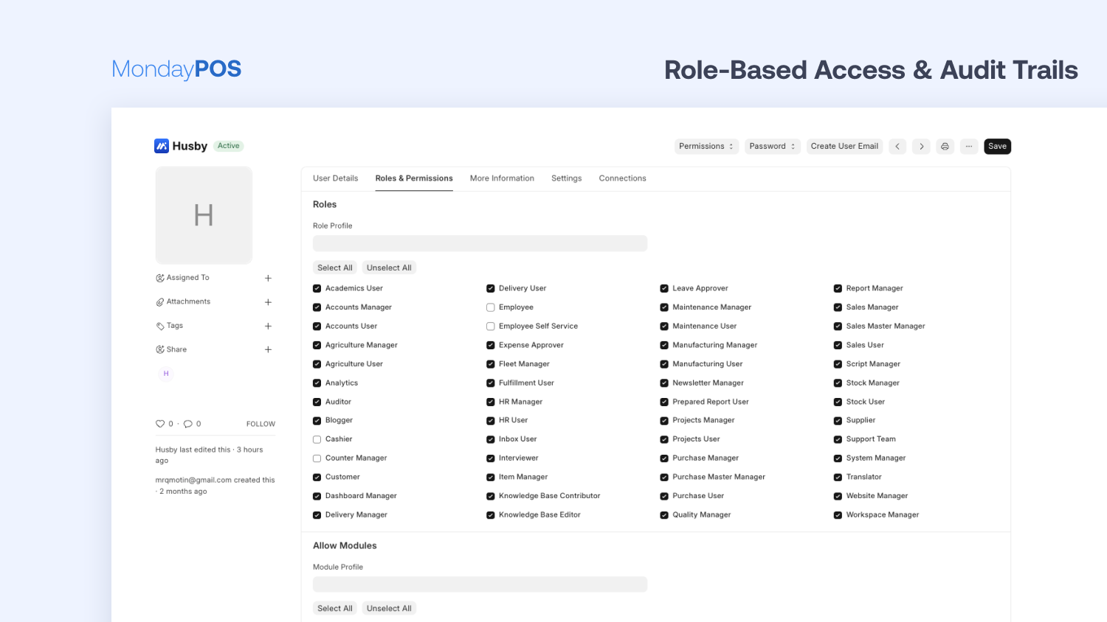Click the print icon in toolbar
Image resolution: width=1107 pixels, height=622 pixels.
click(945, 147)
